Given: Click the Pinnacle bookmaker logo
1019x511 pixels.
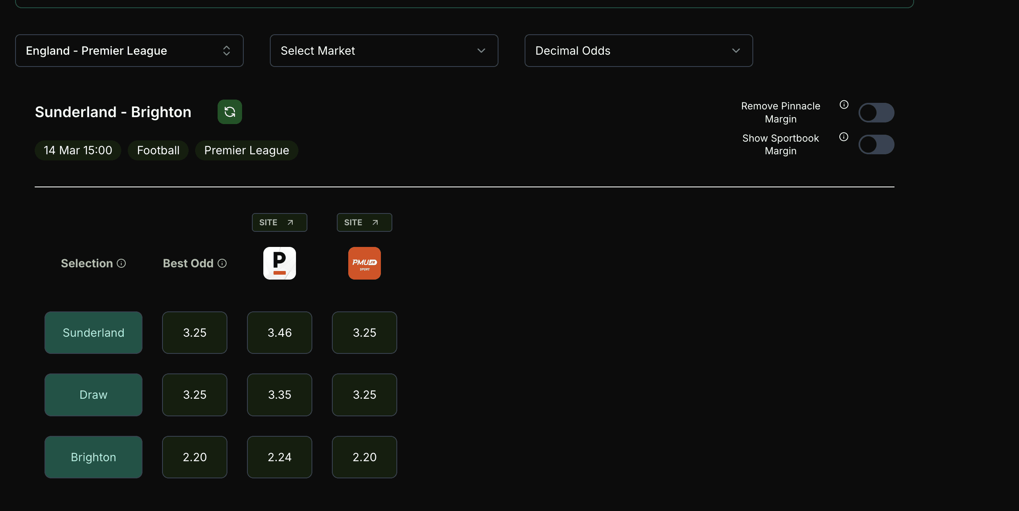Looking at the screenshot, I should [x=279, y=263].
